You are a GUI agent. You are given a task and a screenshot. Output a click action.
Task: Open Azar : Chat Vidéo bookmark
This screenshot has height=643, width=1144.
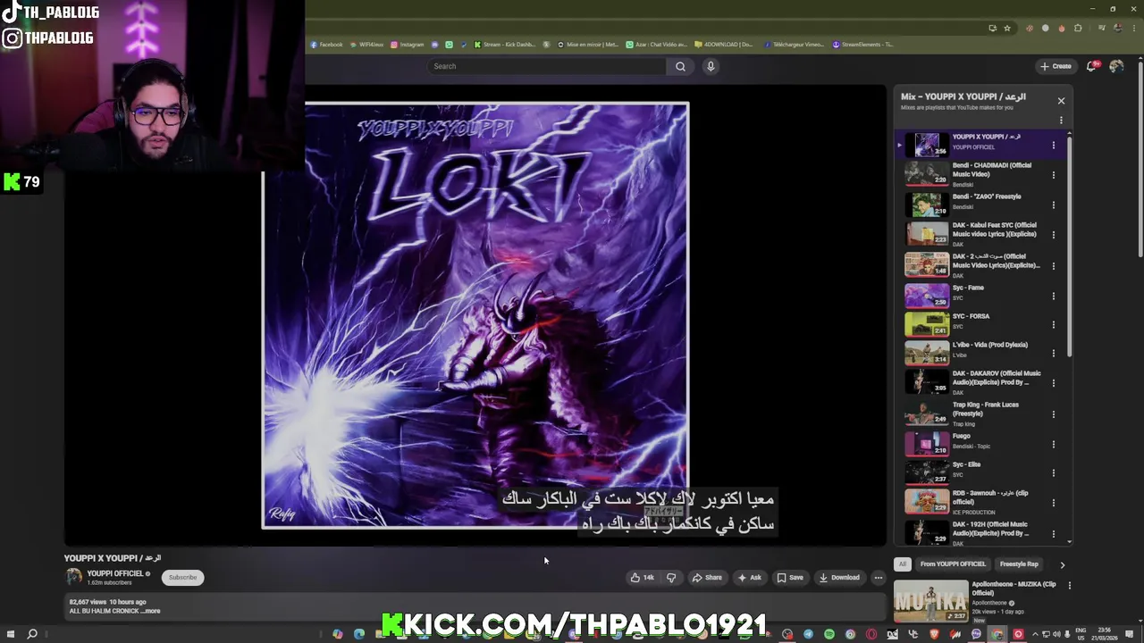[x=656, y=45]
